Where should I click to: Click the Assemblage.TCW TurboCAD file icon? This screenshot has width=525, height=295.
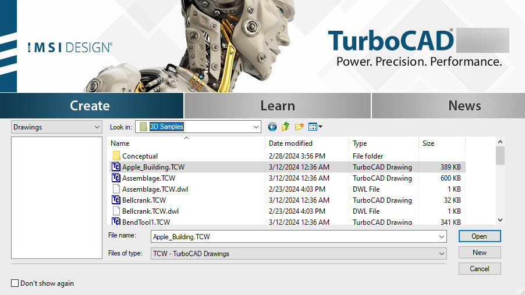[x=116, y=178]
